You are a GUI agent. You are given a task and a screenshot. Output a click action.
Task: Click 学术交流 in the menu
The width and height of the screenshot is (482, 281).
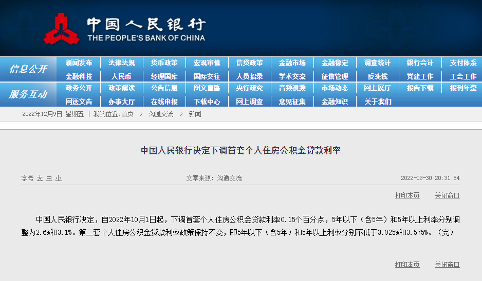pyautogui.click(x=292, y=76)
